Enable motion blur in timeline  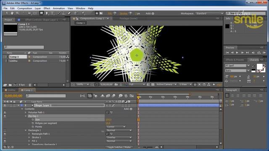coord(113,96)
